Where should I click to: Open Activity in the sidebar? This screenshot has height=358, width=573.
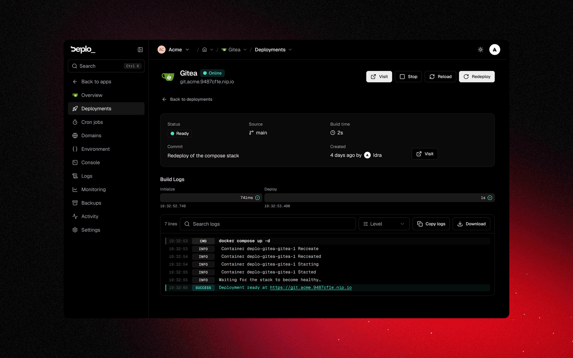click(106, 216)
